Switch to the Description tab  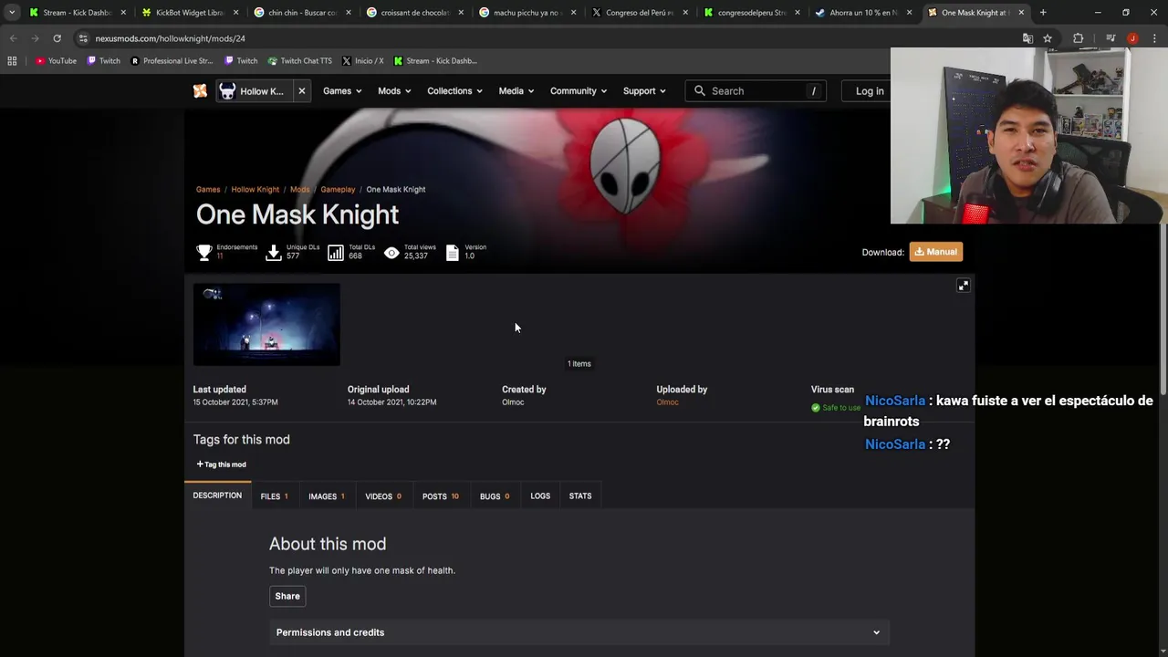(217, 495)
